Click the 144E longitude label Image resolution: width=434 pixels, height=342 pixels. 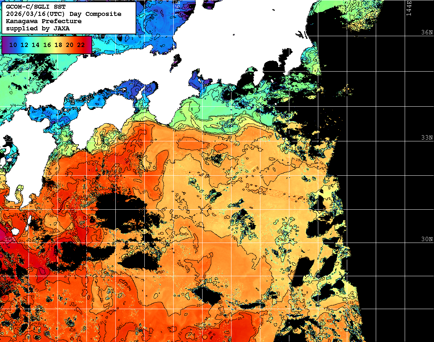(x=409, y=8)
